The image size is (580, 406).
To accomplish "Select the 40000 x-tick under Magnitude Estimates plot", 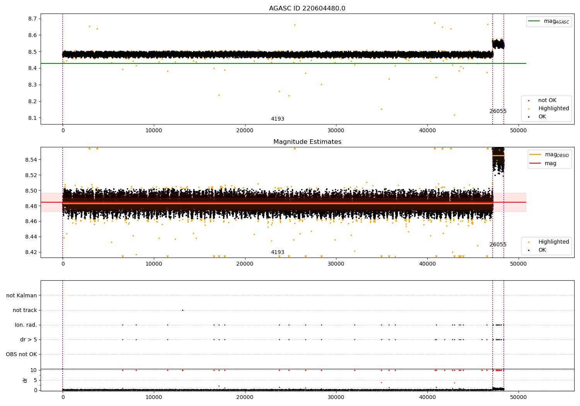I will (427, 264).
